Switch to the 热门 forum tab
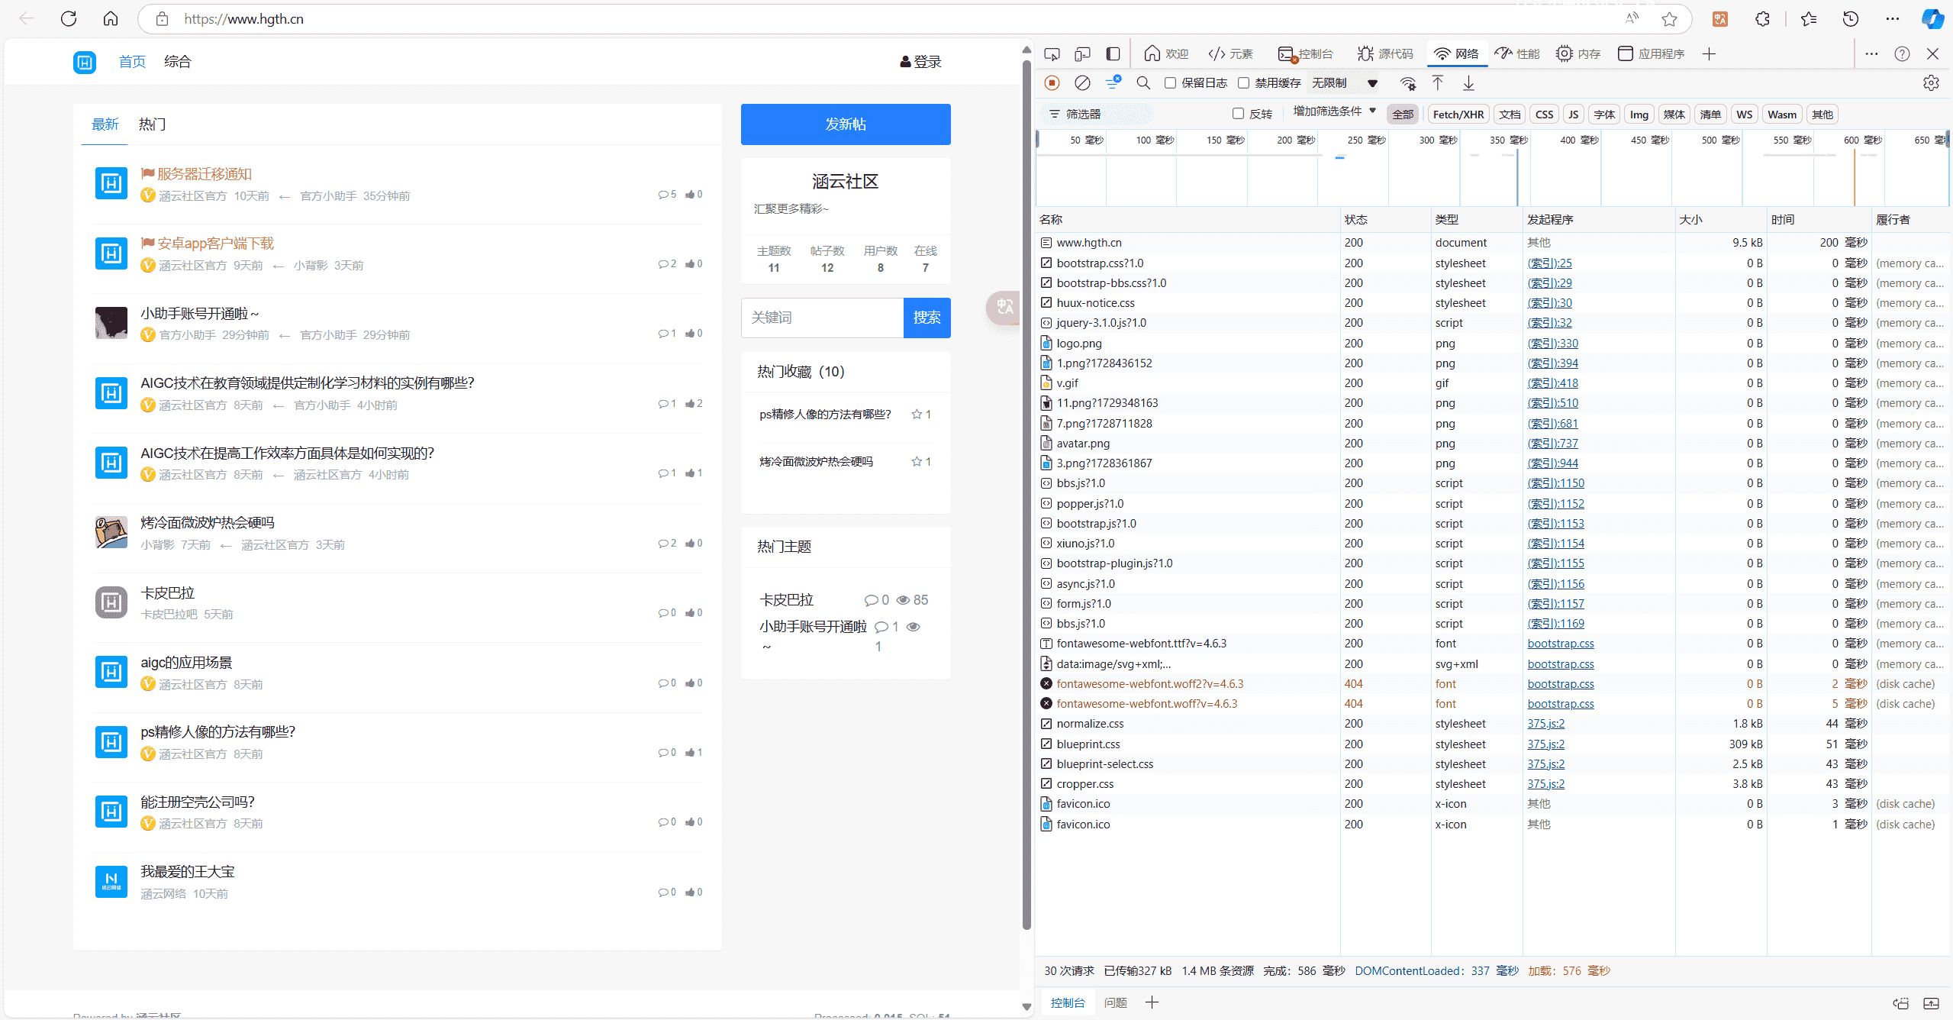Screen dimensions: 1953x1020 152,124
